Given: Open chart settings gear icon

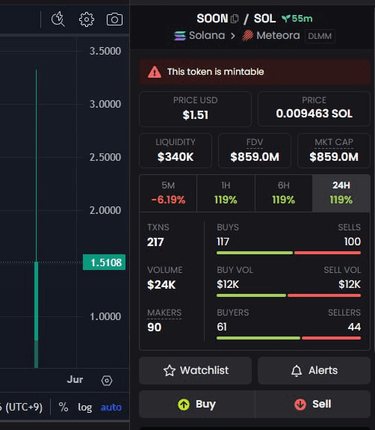Looking at the screenshot, I should click(x=87, y=19).
